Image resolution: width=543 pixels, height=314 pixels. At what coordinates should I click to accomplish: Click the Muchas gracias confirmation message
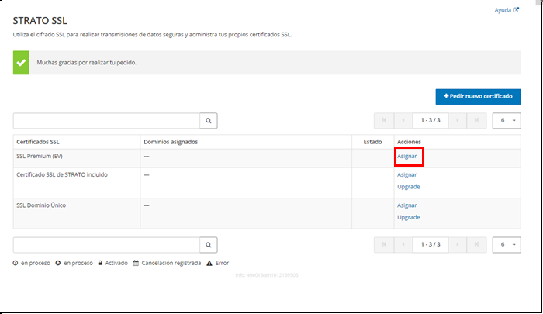pos(87,63)
